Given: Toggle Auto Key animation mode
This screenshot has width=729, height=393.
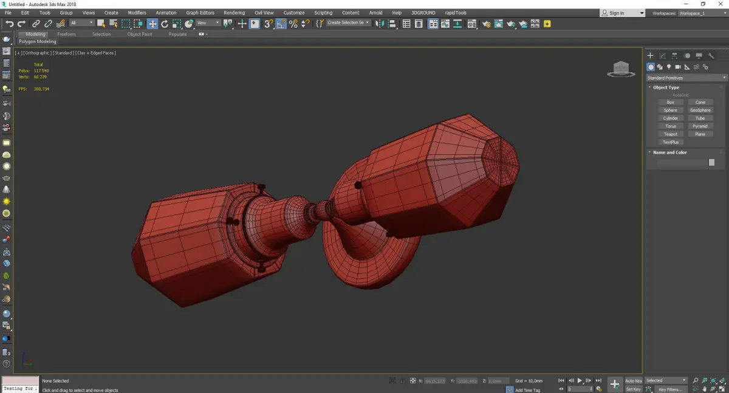Looking at the screenshot, I should 634,381.
